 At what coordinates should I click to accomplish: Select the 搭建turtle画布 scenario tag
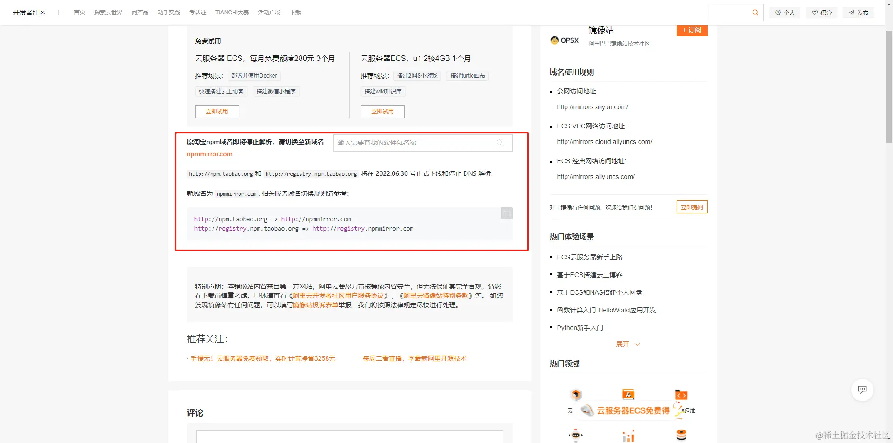coord(467,76)
